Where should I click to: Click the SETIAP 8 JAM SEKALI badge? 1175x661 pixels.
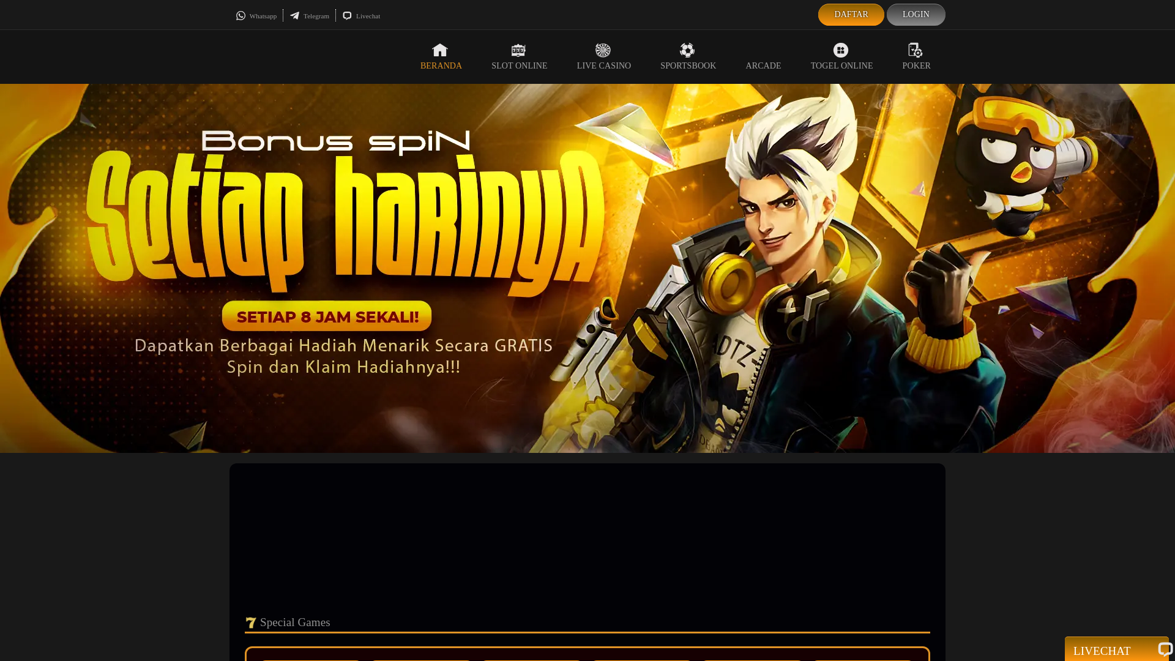coord(327,316)
